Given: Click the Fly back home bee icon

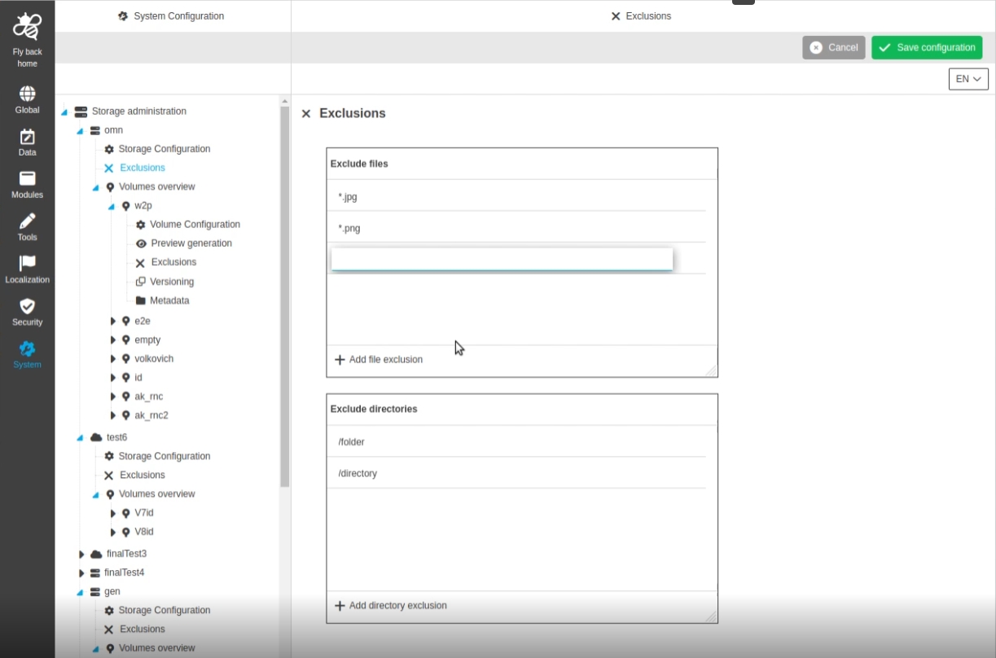Looking at the screenshot, I should point(27,29).
